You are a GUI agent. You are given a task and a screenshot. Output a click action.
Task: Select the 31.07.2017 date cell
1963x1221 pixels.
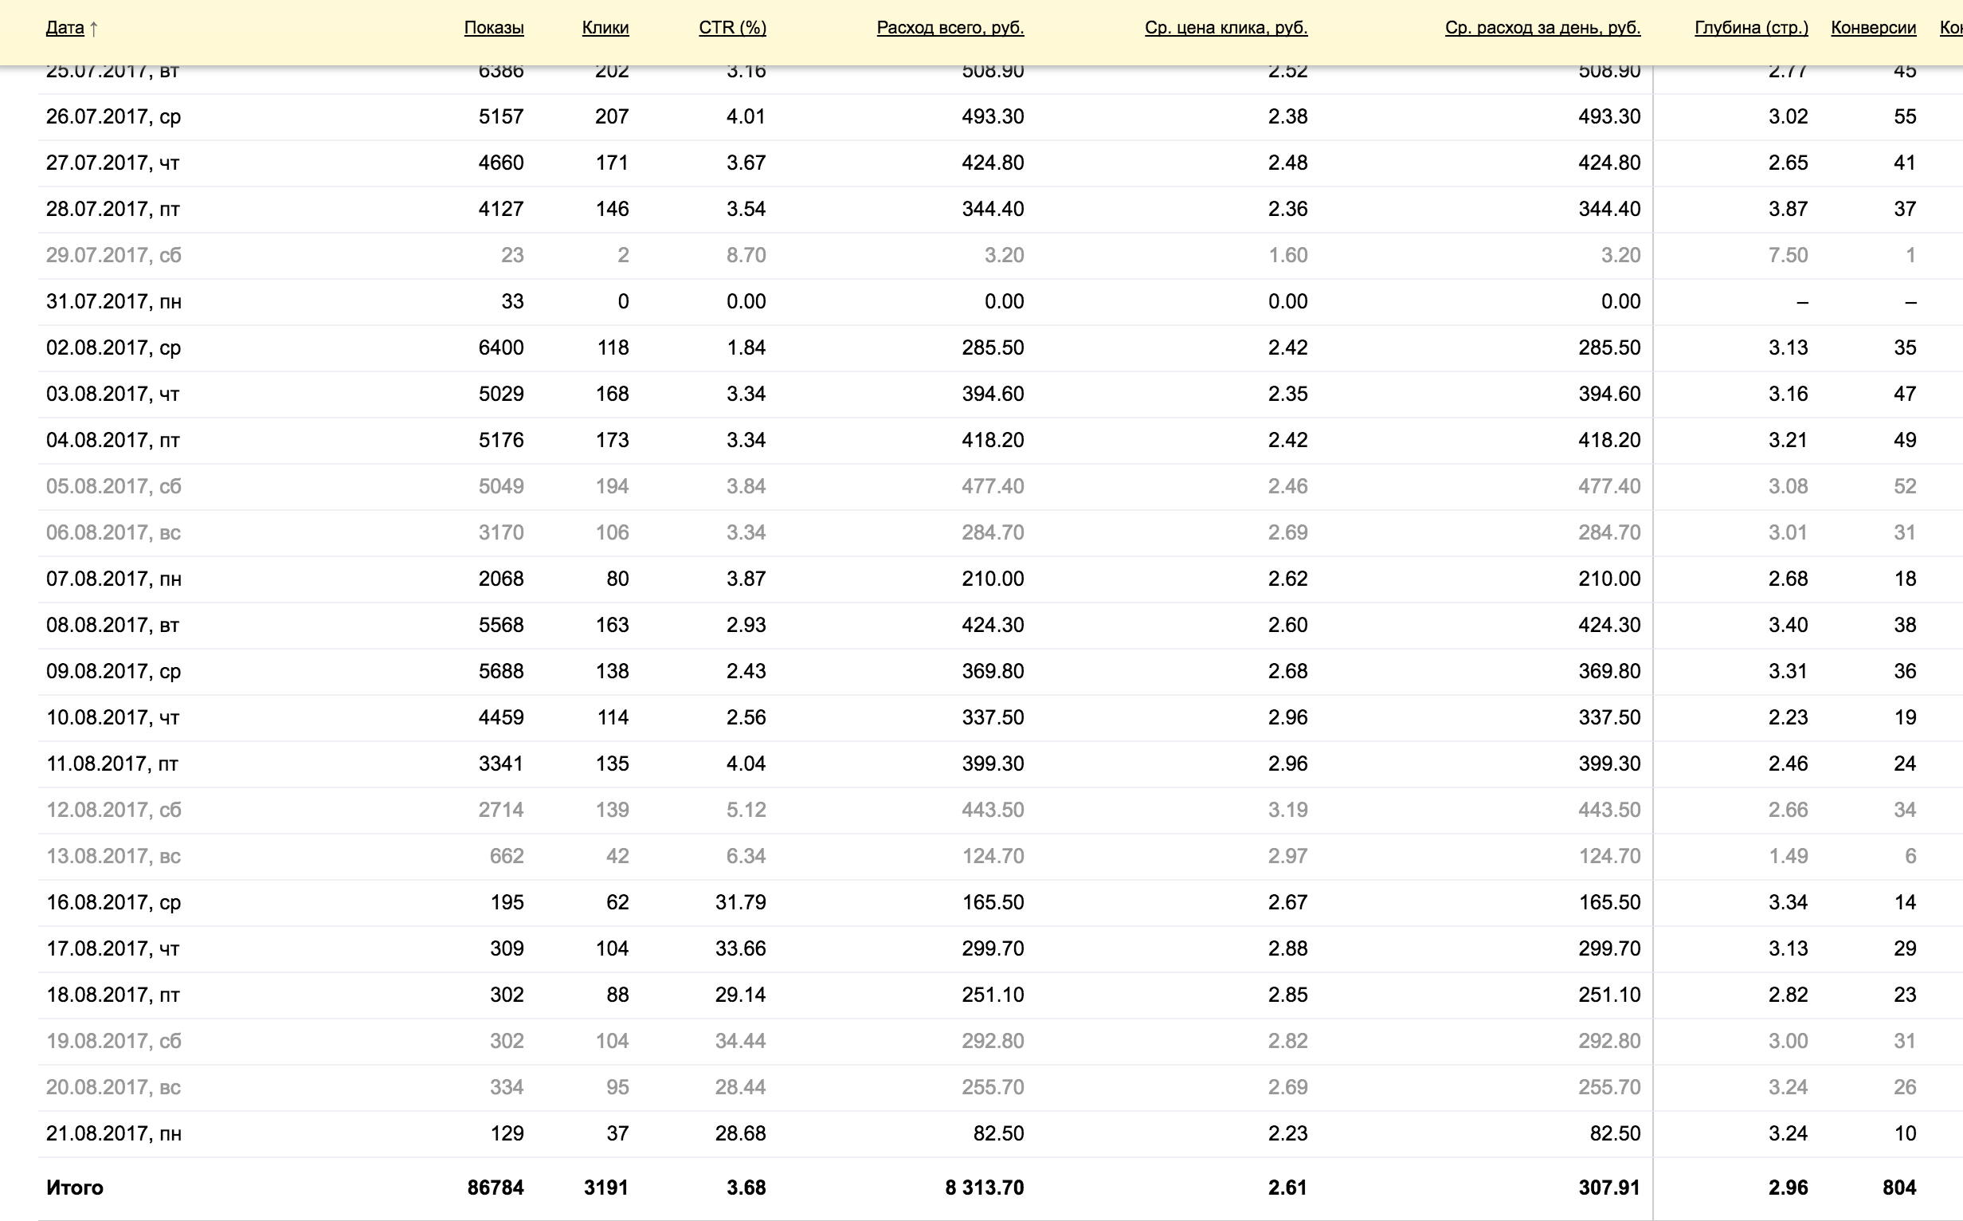pos(113,301)
